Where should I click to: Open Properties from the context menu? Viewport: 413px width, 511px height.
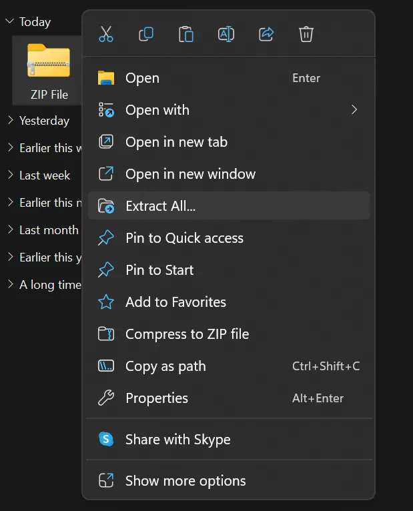(x=157, y=398)
